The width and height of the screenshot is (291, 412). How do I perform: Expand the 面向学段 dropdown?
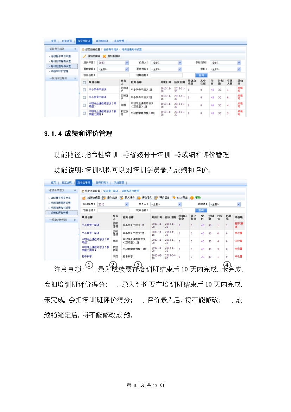(127, 69)
